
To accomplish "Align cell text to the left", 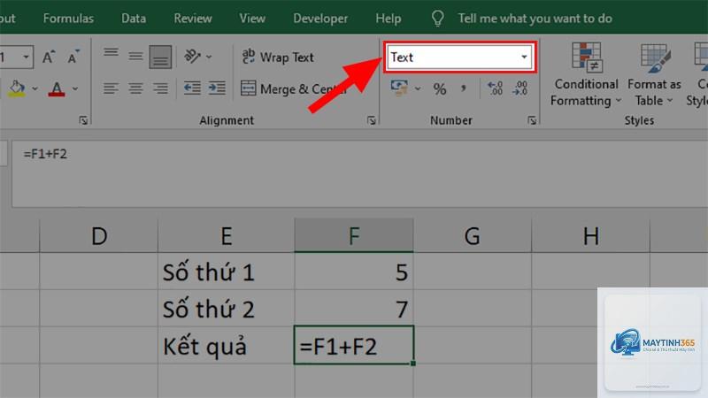I will coord(111,88).
